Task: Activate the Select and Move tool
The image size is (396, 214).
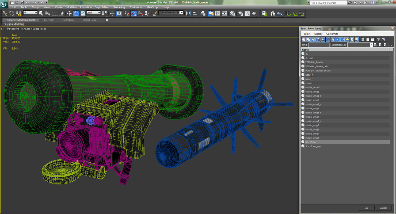Action: tap(69, 13)
